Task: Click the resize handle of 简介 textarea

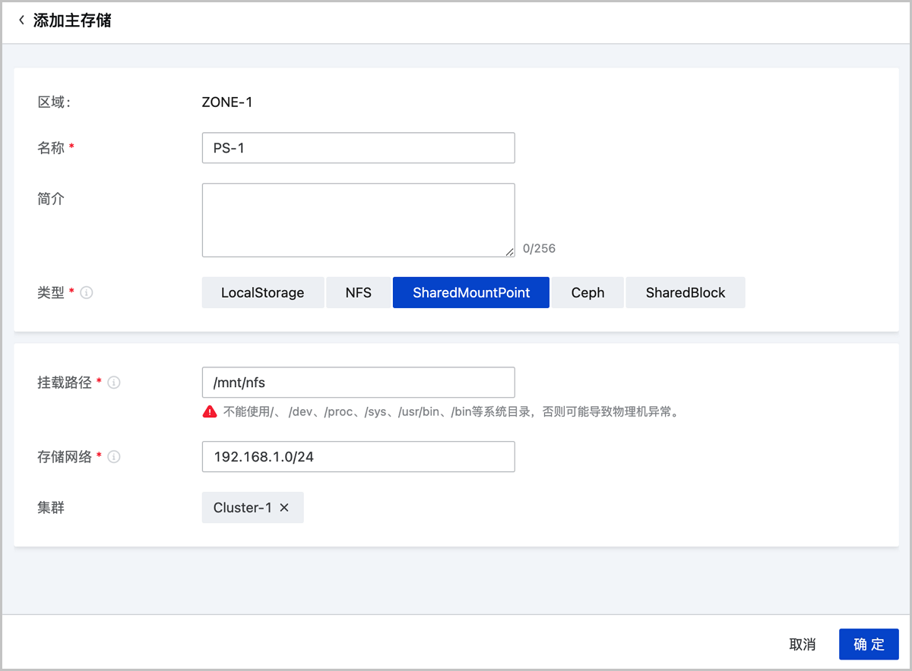Action: (510, 252)
